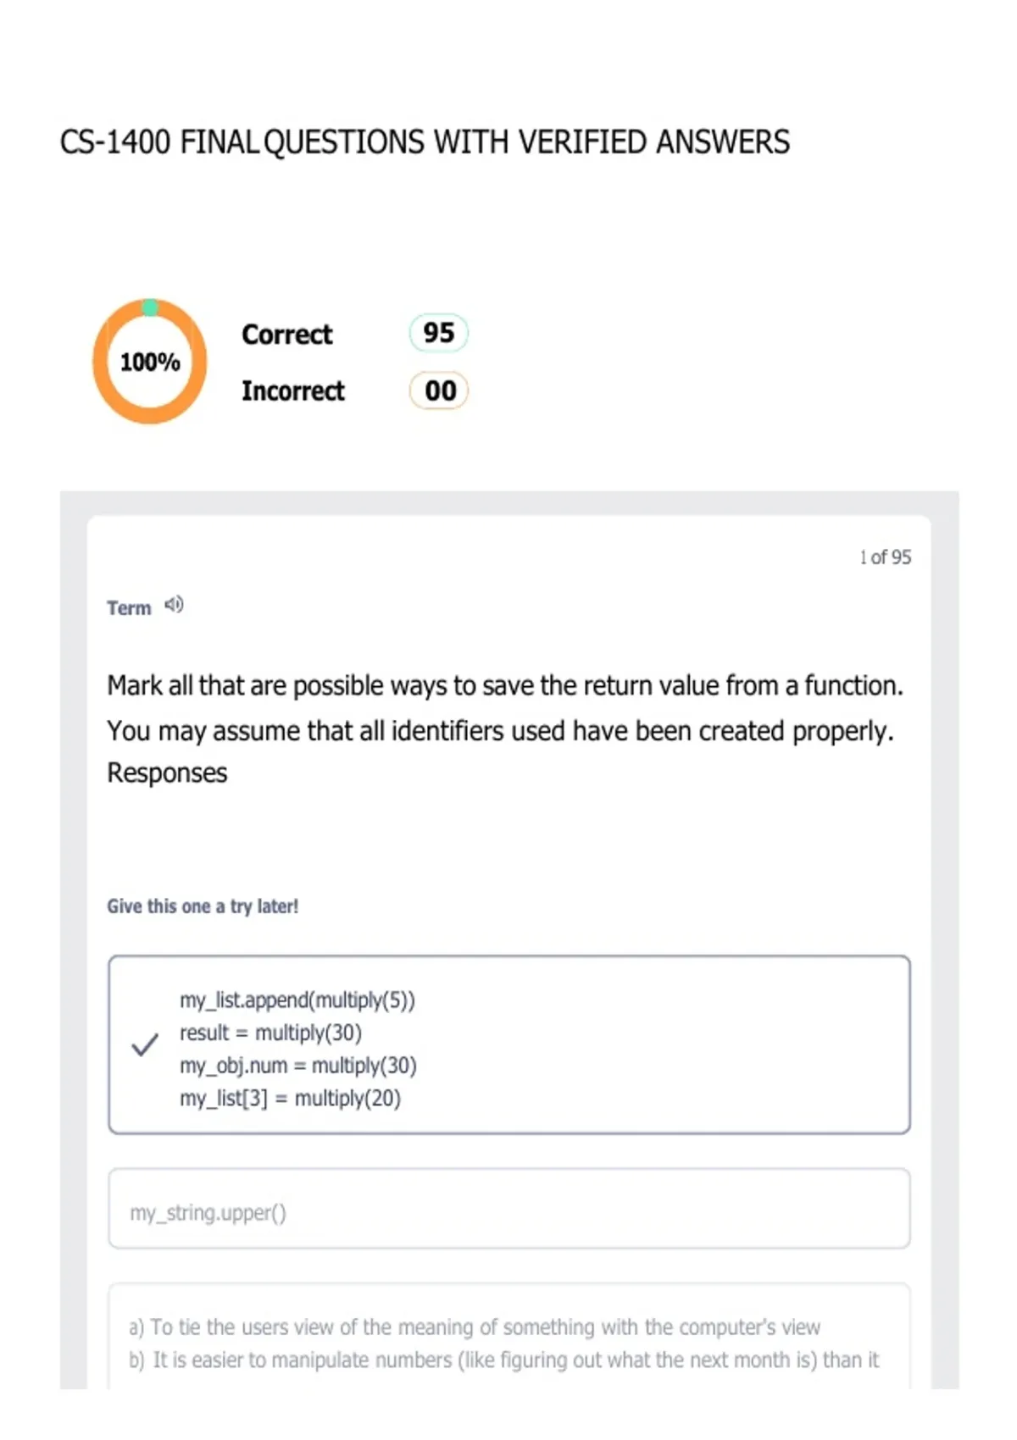The height and width of the screenshot is (1440, 1017).
Task: Click the checkmark icon in correct answer box
Action: pos(145,1044)
